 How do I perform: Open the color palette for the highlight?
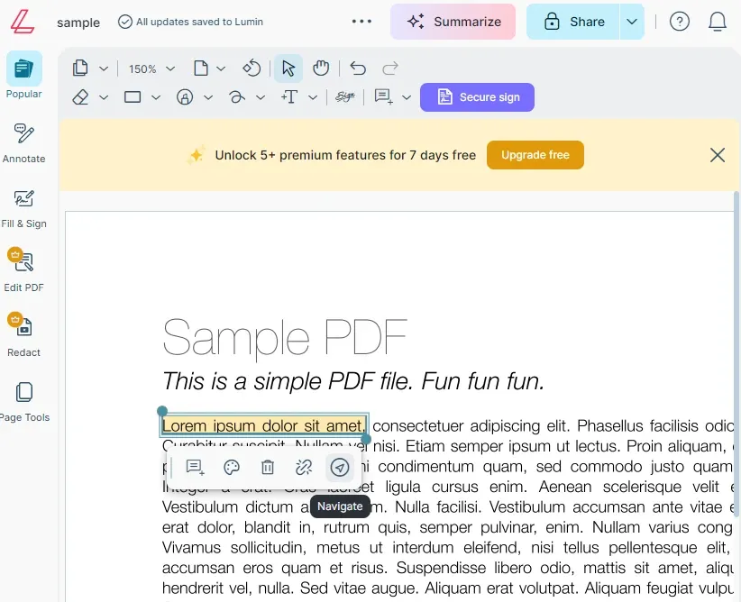231,467
